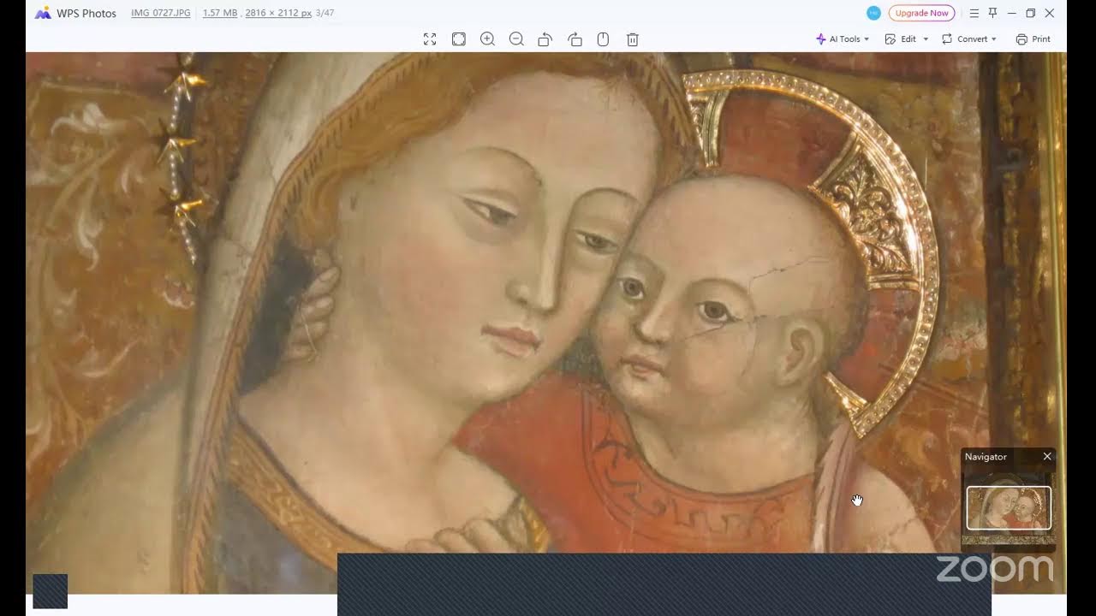Open the Edit menu
The height and width of the screenshot is (616, 1096).
coord(901,39)
